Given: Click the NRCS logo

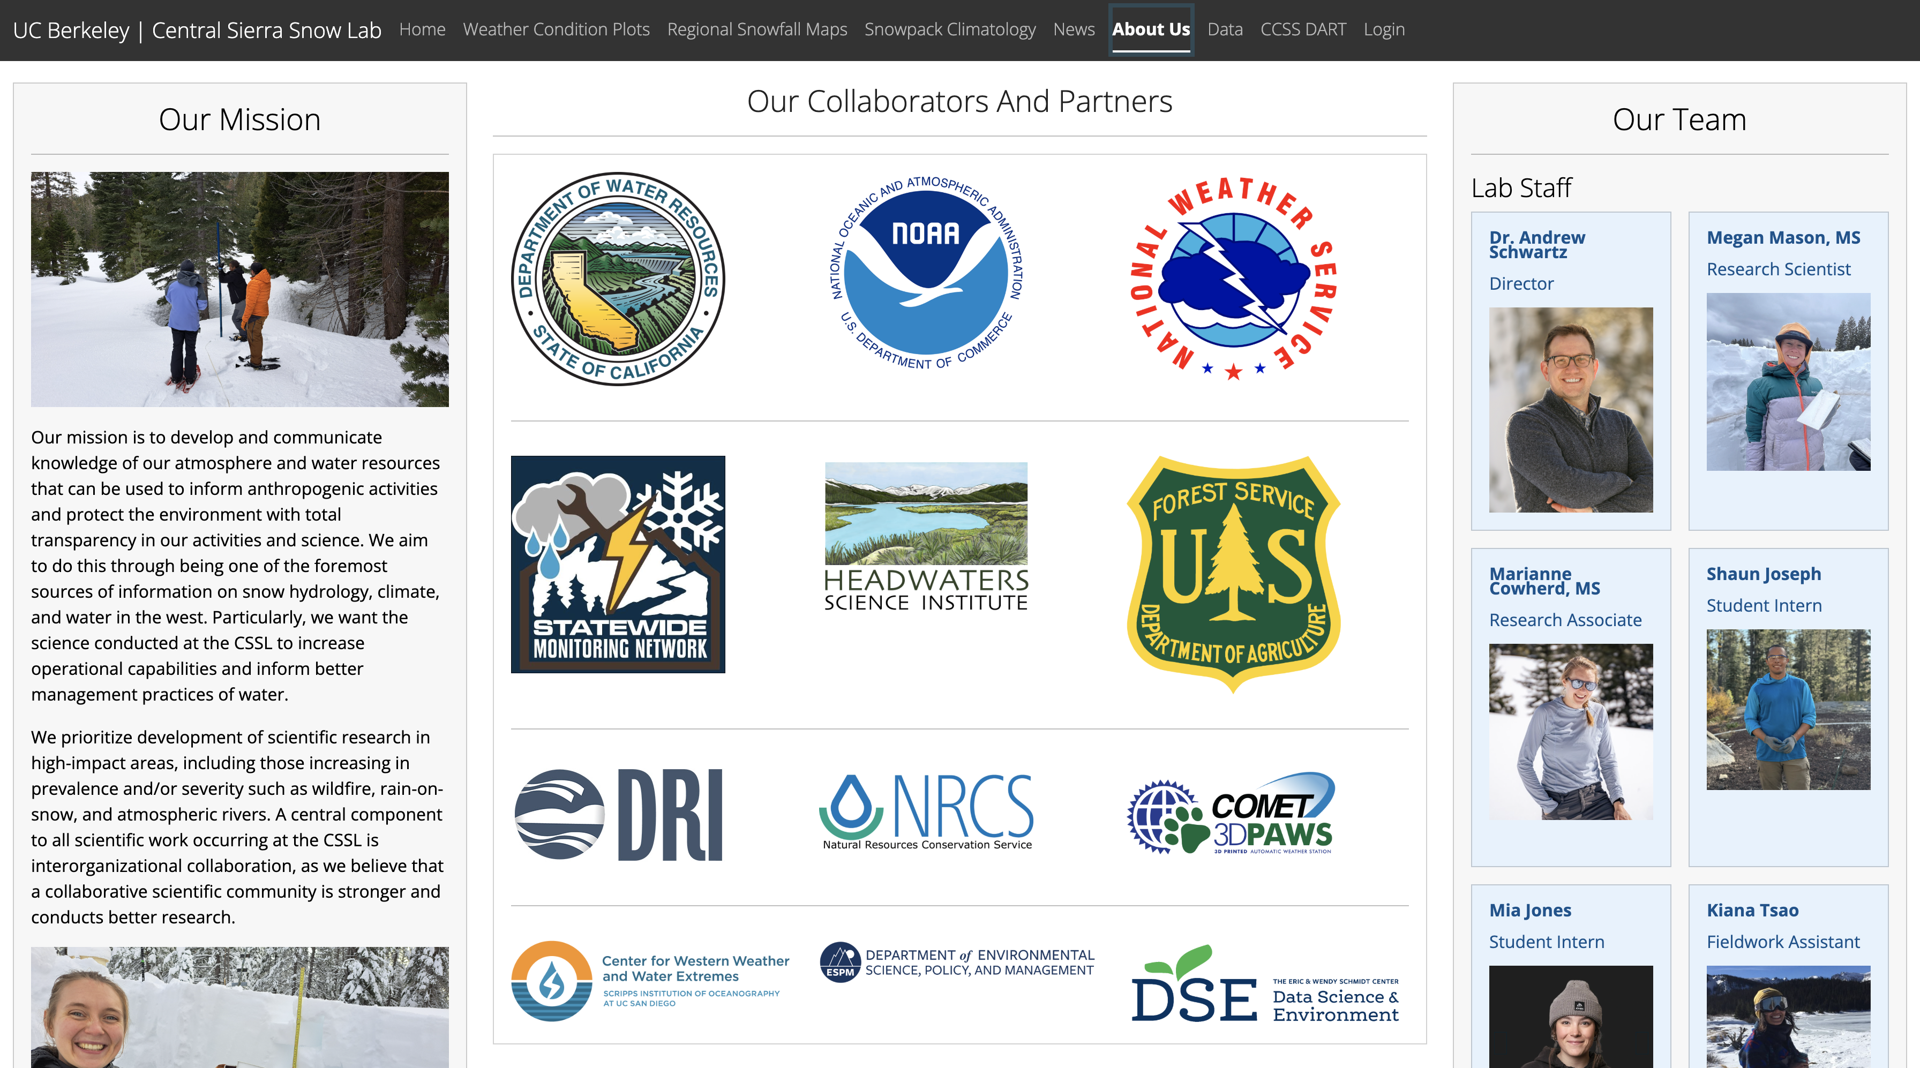Looking at the screenshot, I should click(x=926, y=811).
